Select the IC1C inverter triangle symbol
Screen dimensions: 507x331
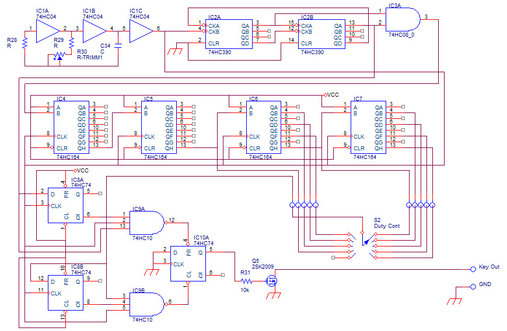point(141,31)
